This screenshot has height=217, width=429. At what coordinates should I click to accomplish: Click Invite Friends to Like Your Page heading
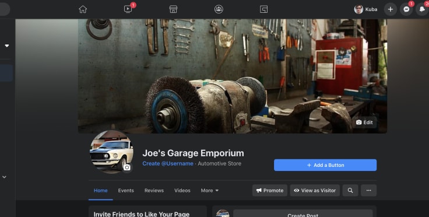[142, 214]
